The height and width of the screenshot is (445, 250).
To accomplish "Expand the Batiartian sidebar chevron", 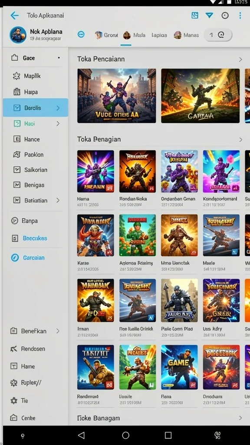I will pos(58,200).
